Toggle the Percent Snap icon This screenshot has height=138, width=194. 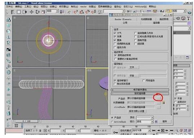[x=88, y=12]
